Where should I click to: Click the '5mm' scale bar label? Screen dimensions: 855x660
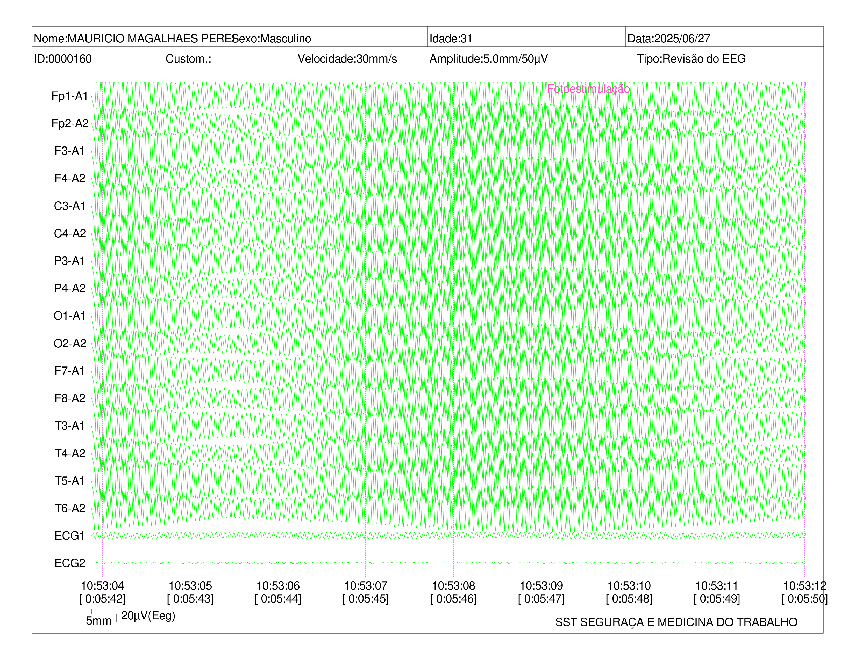[99, 621]
